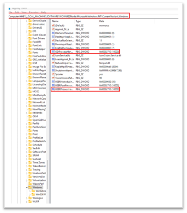Expand the EFS tree node

click(27, 31)
